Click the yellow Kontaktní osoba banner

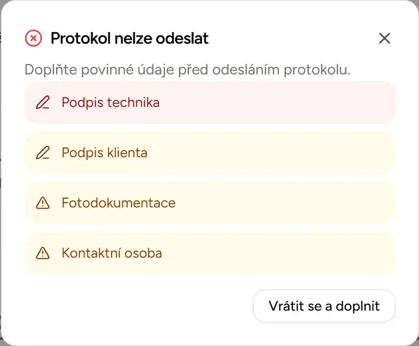point(210,253)
